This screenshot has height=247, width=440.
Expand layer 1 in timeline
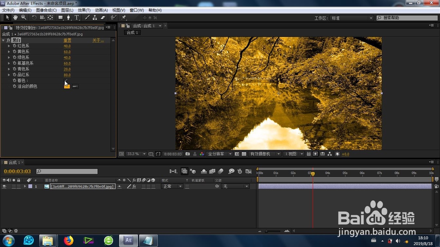[x=25, y=186]
